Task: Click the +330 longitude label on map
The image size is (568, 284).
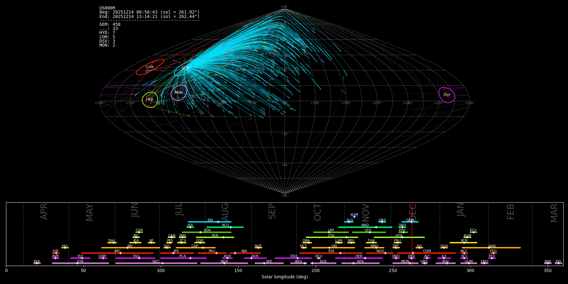Action: [315, 103]
